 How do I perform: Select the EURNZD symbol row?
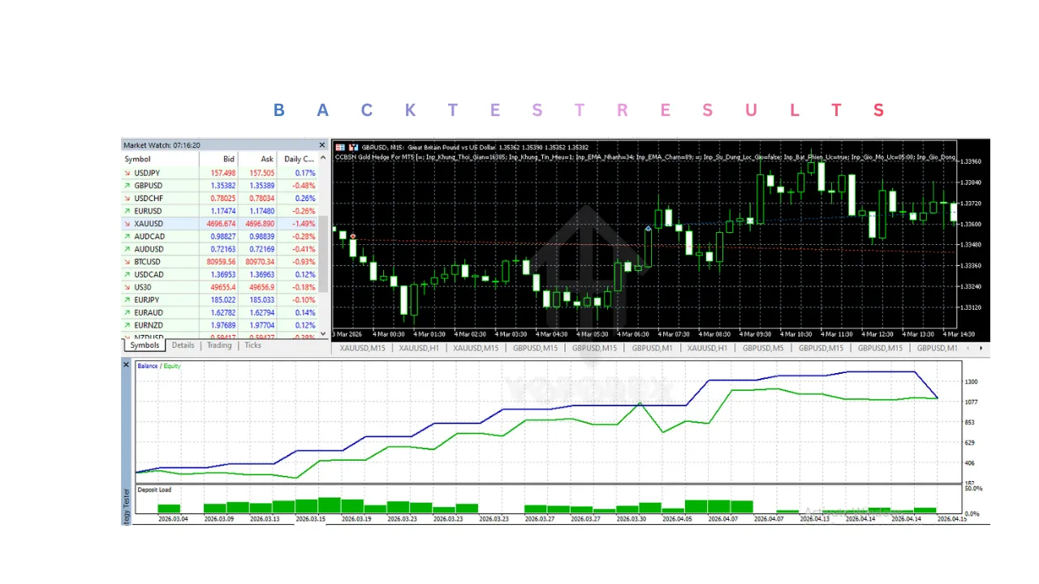point(220,325)
